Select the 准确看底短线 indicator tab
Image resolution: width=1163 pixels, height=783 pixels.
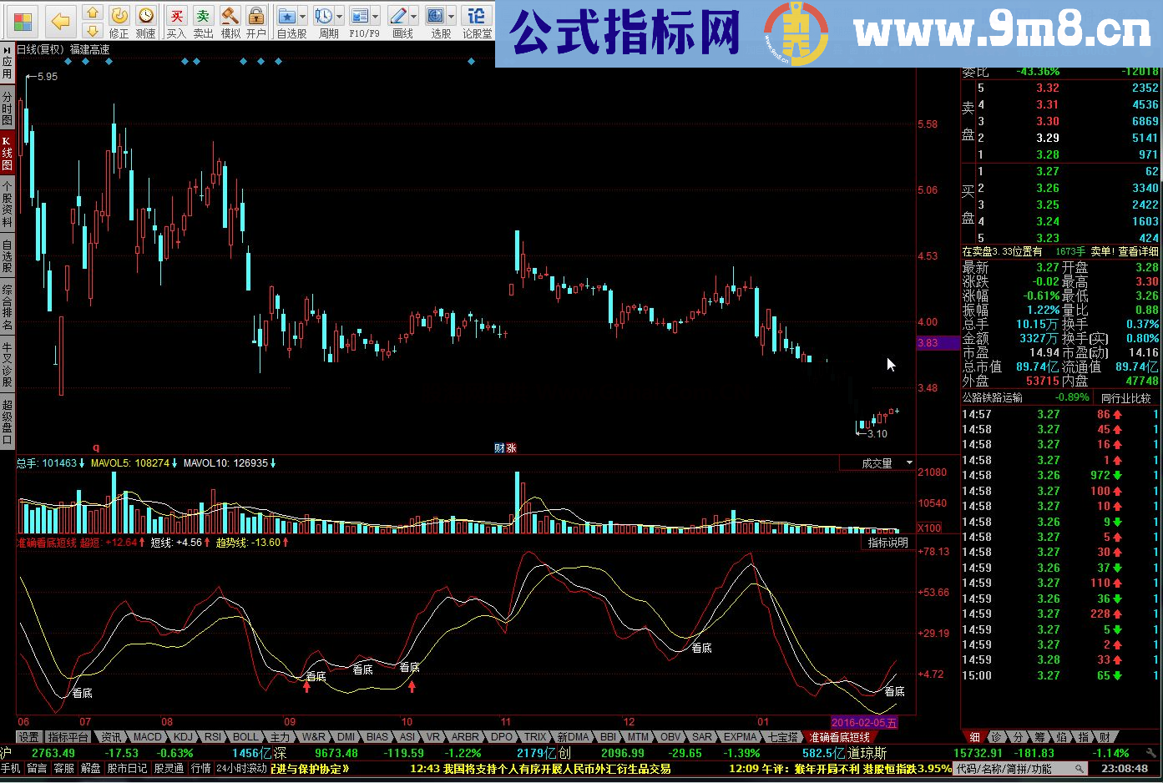click(839, 737)
